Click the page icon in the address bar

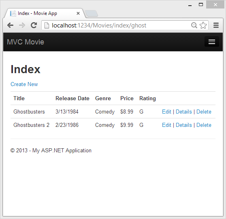coord(47,25)
